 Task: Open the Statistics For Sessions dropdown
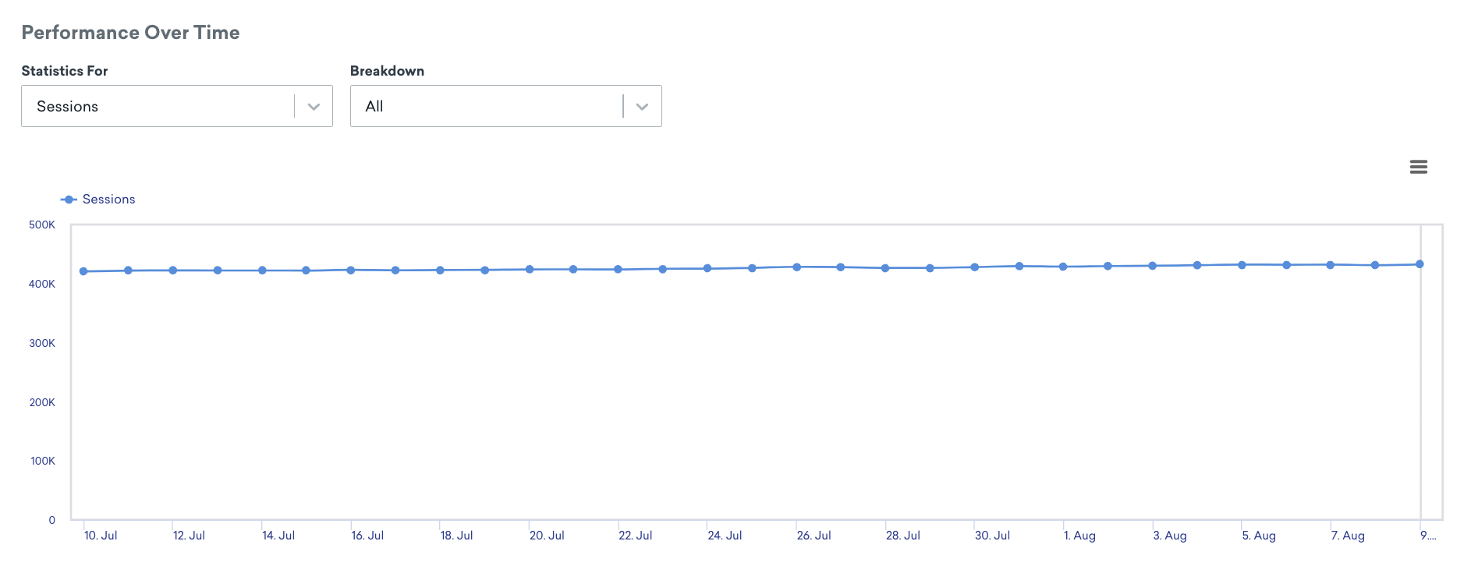(x=177, y=106)
